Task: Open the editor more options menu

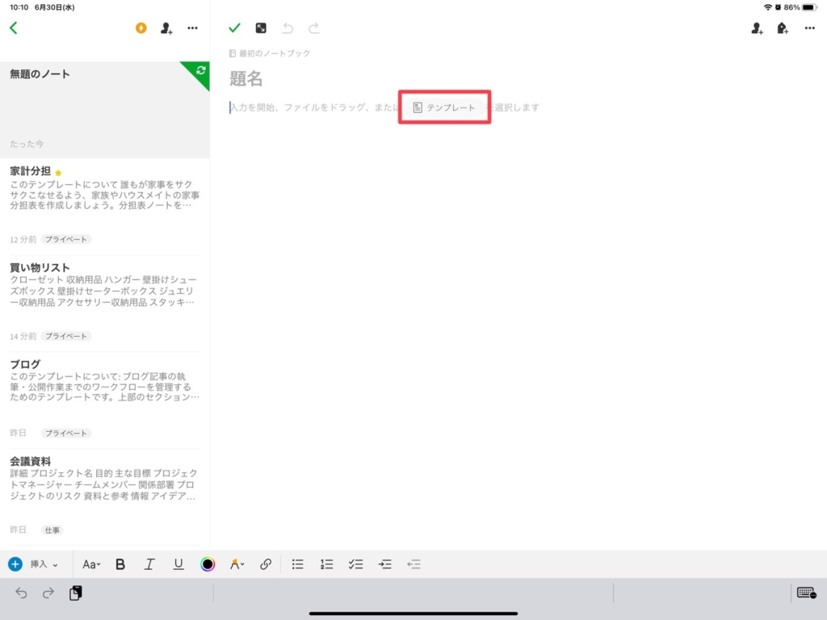Action: [x=810, y=28]
